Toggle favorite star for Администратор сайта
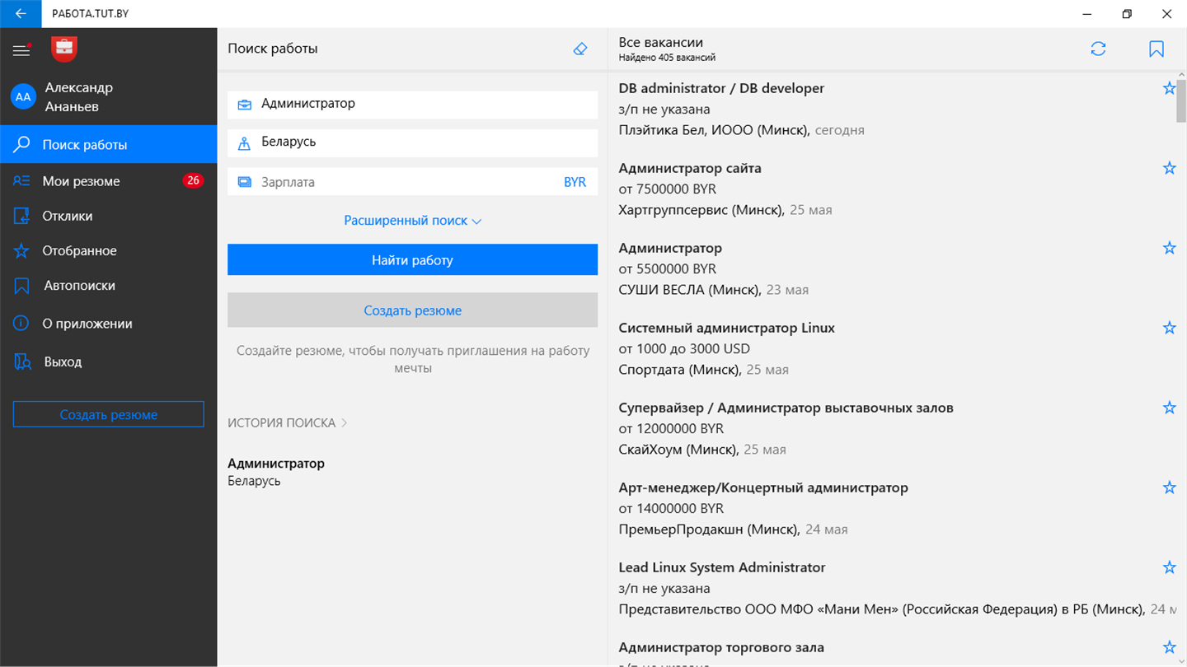 click(1169, 168)
